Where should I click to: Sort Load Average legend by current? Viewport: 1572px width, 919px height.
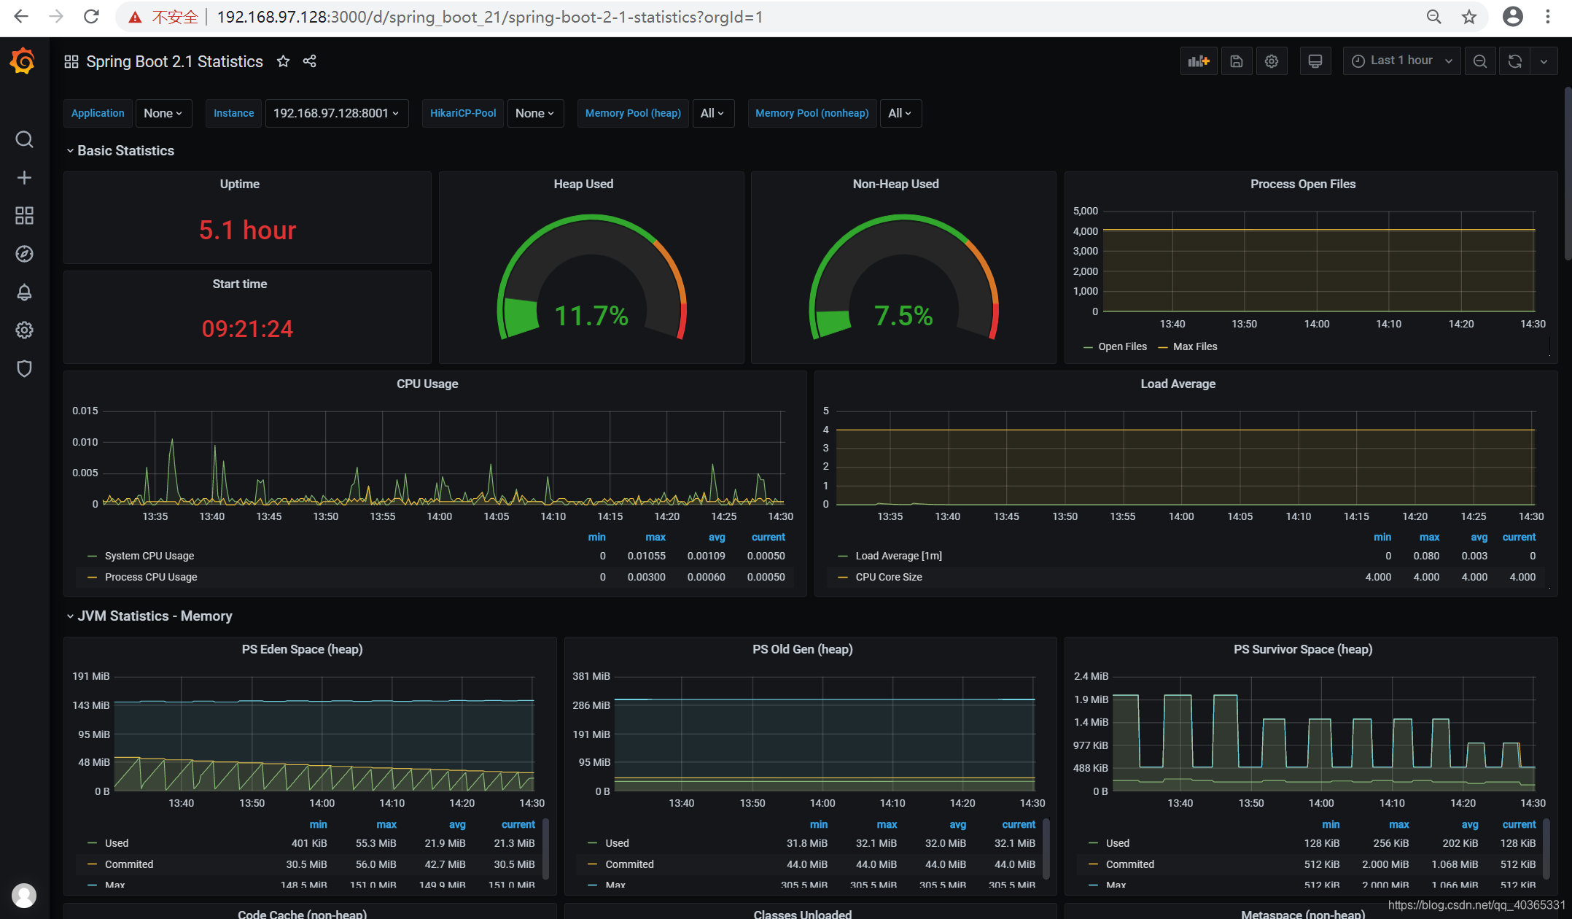coord(1519,538)
